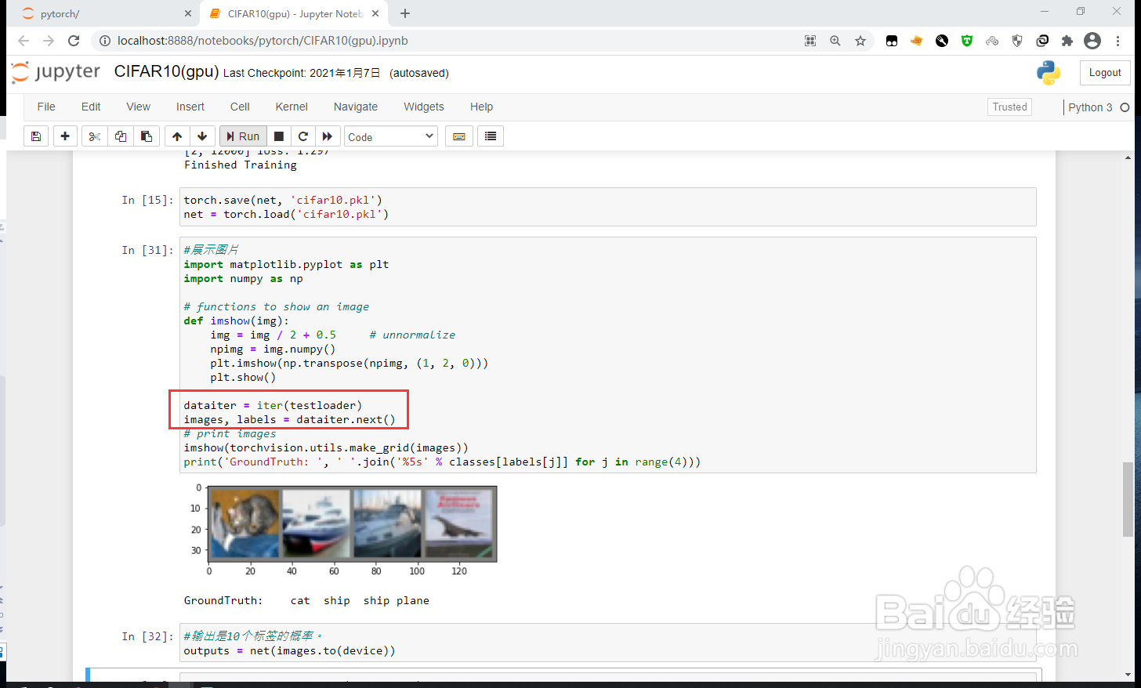
Task: Click the address bar URL
Action: click(263, 41)
